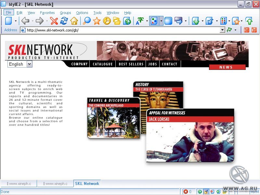Open the Travel & Discovery Comoro thumbnail

coord(113,118)
